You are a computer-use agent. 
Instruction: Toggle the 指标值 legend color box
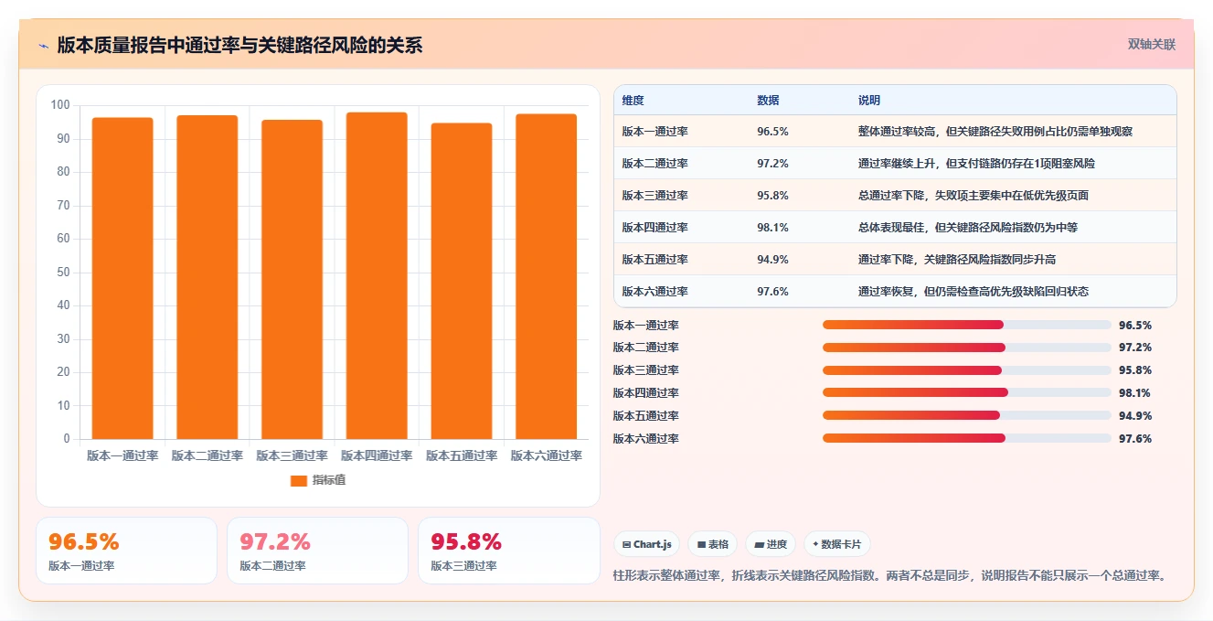coord(299,480)
